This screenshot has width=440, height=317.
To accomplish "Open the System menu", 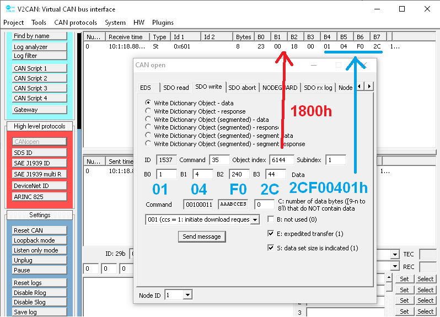I will (115, 23).
